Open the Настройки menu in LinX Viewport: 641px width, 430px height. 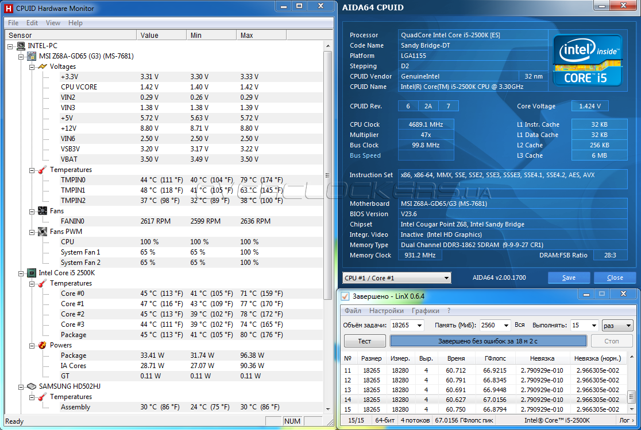click(x=387, y=311)
